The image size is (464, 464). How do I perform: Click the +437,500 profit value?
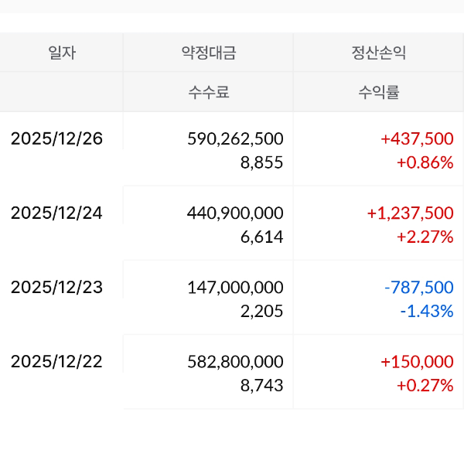pyautogui.click(x=417, y=138)
